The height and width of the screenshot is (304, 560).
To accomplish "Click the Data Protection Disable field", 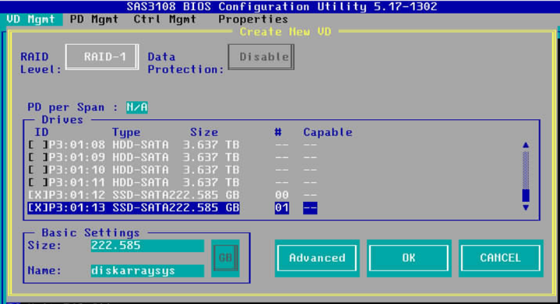I will [261, 57].
